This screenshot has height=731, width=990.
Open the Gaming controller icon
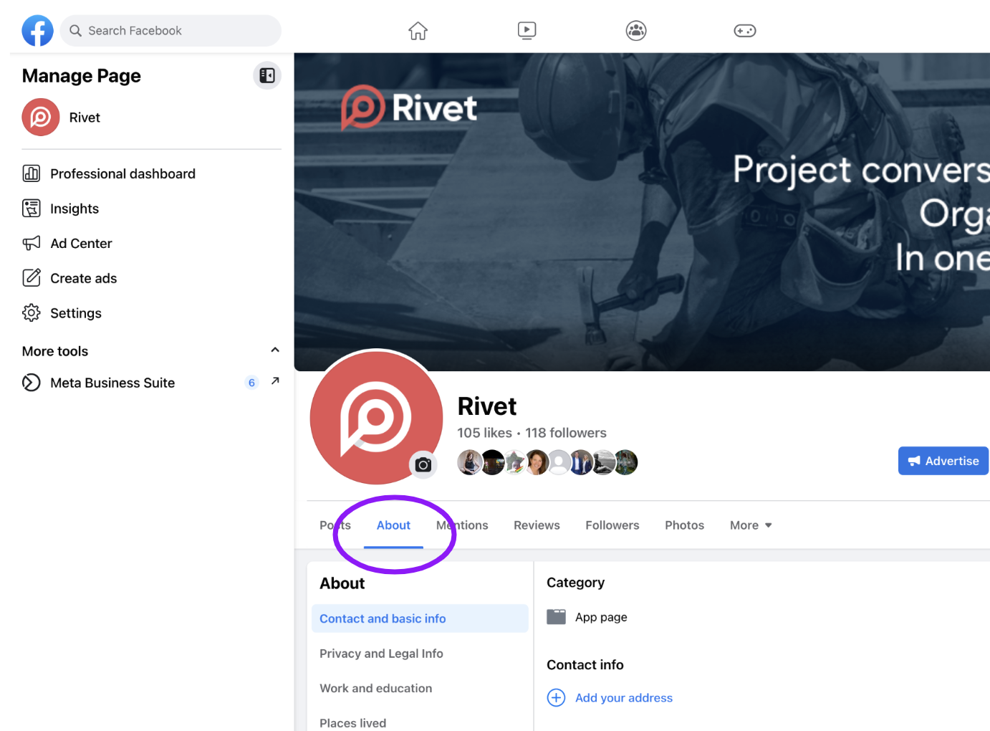point(745,31)
